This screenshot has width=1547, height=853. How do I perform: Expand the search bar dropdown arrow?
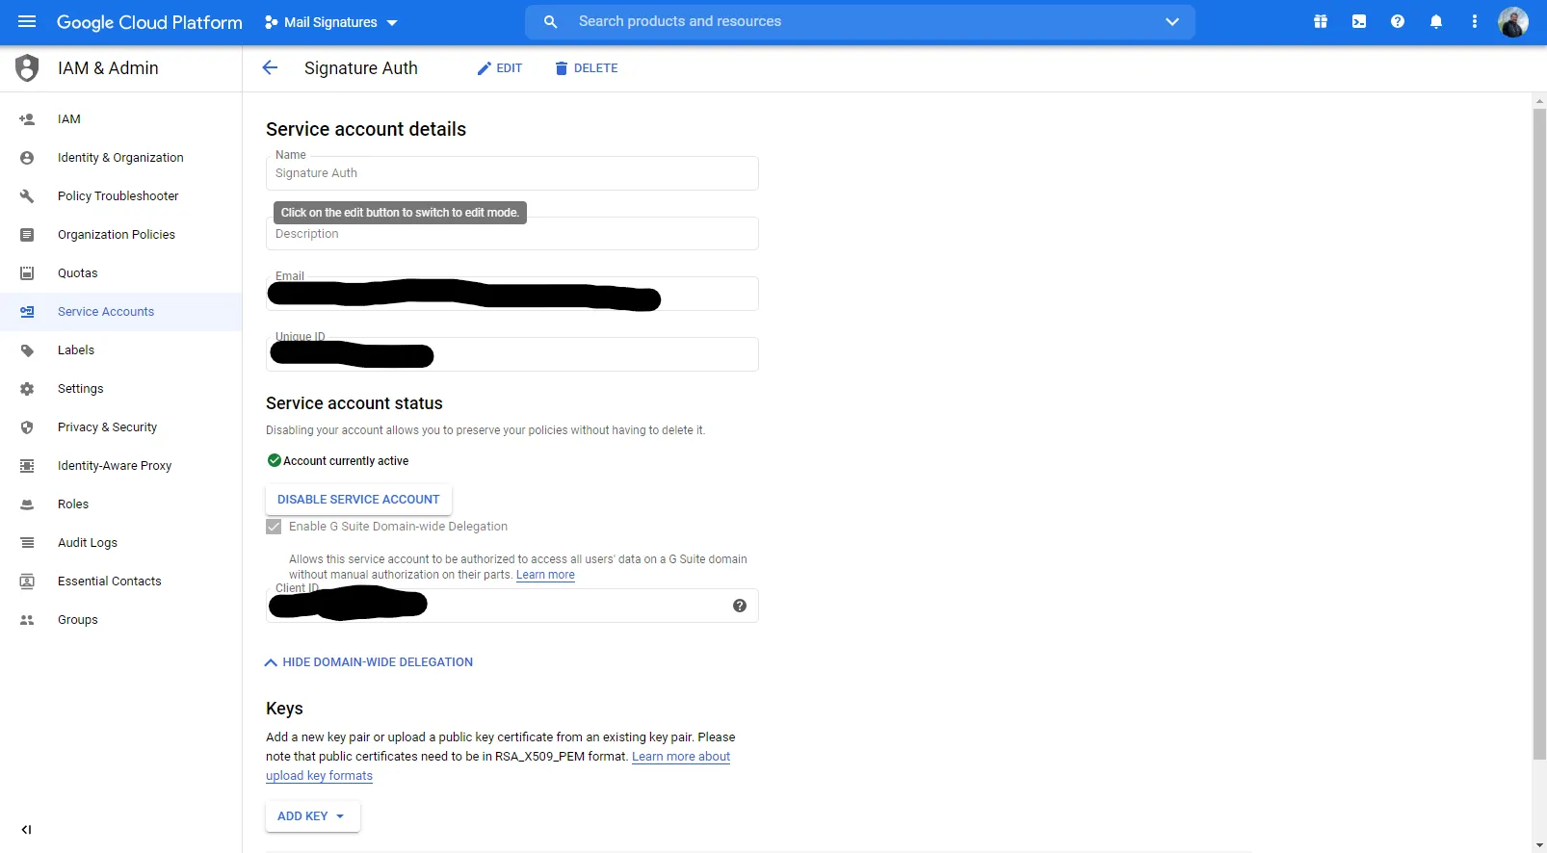1172,21
